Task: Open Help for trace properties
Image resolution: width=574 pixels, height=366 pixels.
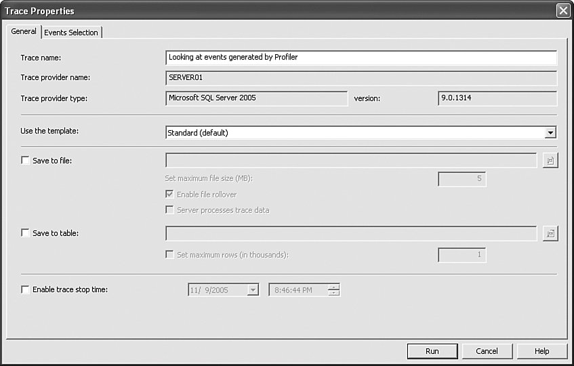Action: 541,351
